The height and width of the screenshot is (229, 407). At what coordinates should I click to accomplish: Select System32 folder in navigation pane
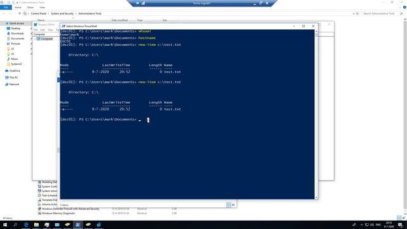(x=17, y=64)
